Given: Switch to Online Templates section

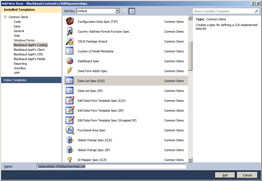Looking at the screenshot, I should point(31,80).
